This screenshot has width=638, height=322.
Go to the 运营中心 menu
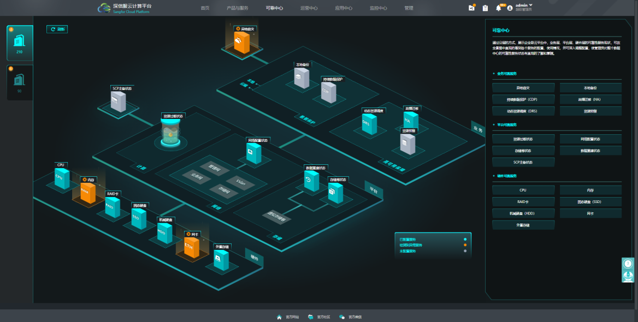click(x=309, y=8)
